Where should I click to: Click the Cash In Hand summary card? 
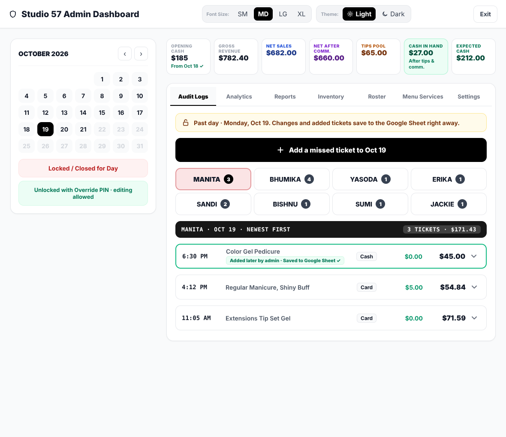click(426, 57)
